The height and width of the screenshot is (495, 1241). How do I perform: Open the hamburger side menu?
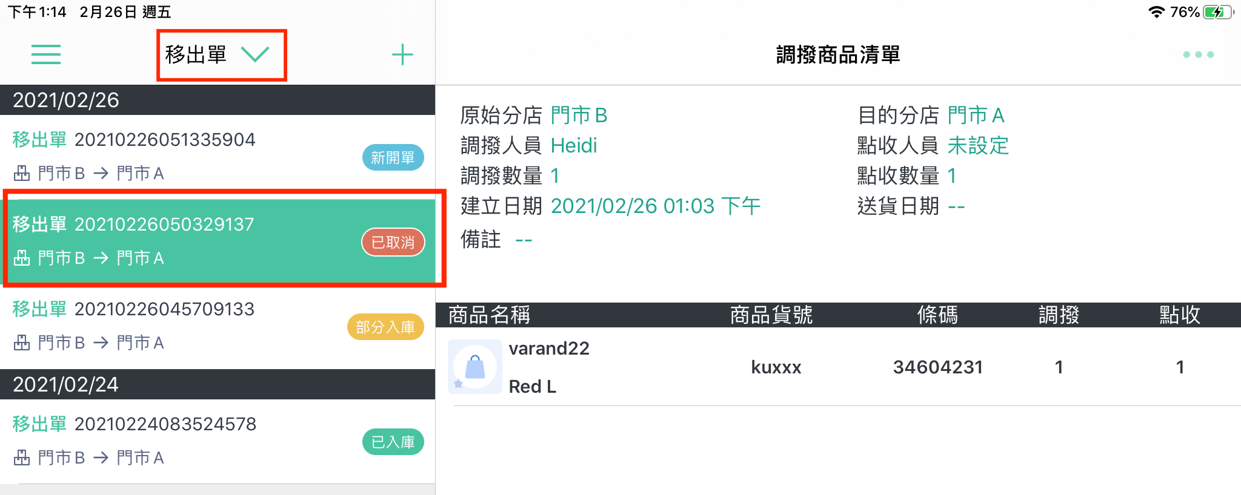click(46, 54)
